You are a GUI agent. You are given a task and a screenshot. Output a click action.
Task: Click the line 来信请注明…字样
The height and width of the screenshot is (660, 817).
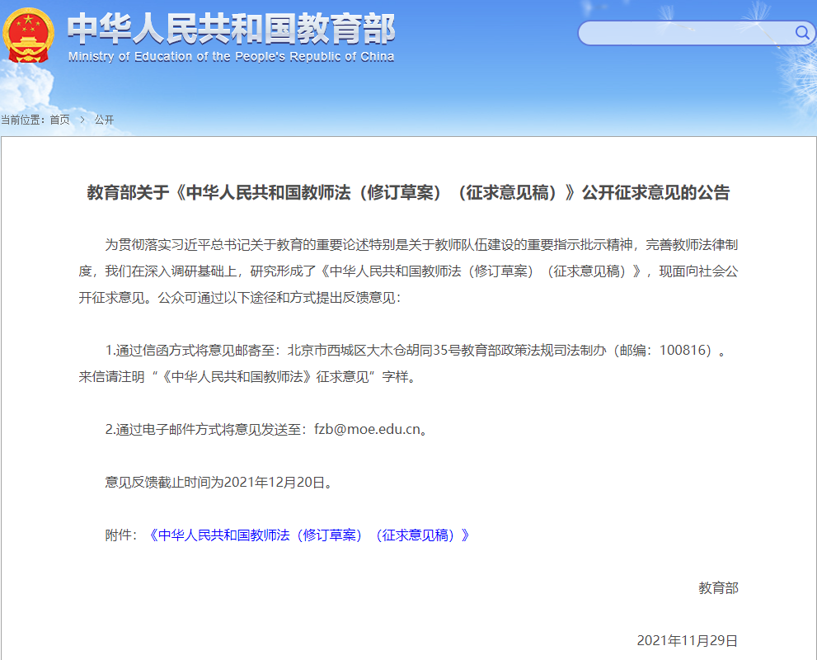point(248,376)
